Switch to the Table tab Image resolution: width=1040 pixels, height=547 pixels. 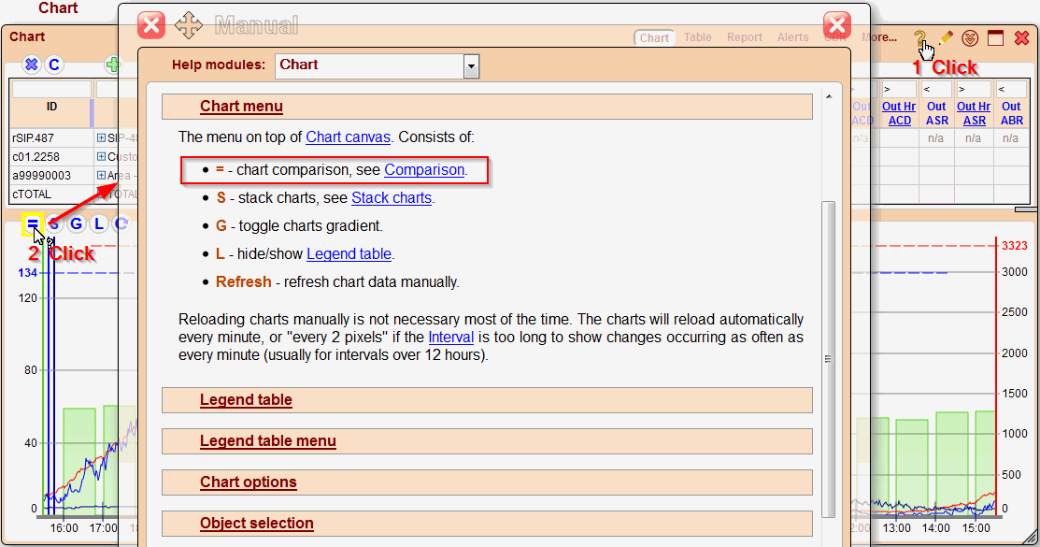(697, 37)
